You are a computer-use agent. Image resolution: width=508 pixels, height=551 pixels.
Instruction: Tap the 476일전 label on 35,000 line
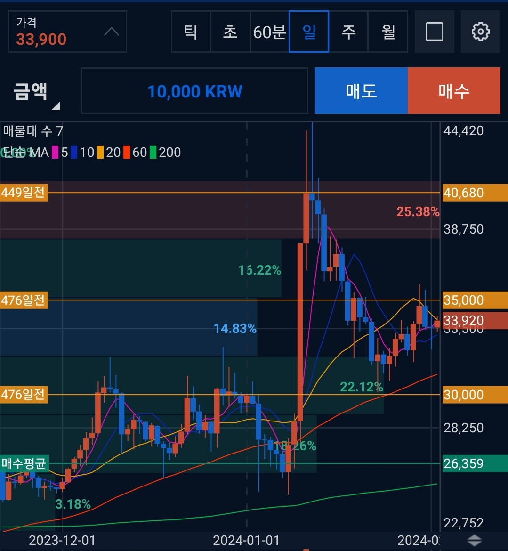click(x=24, y=300)
